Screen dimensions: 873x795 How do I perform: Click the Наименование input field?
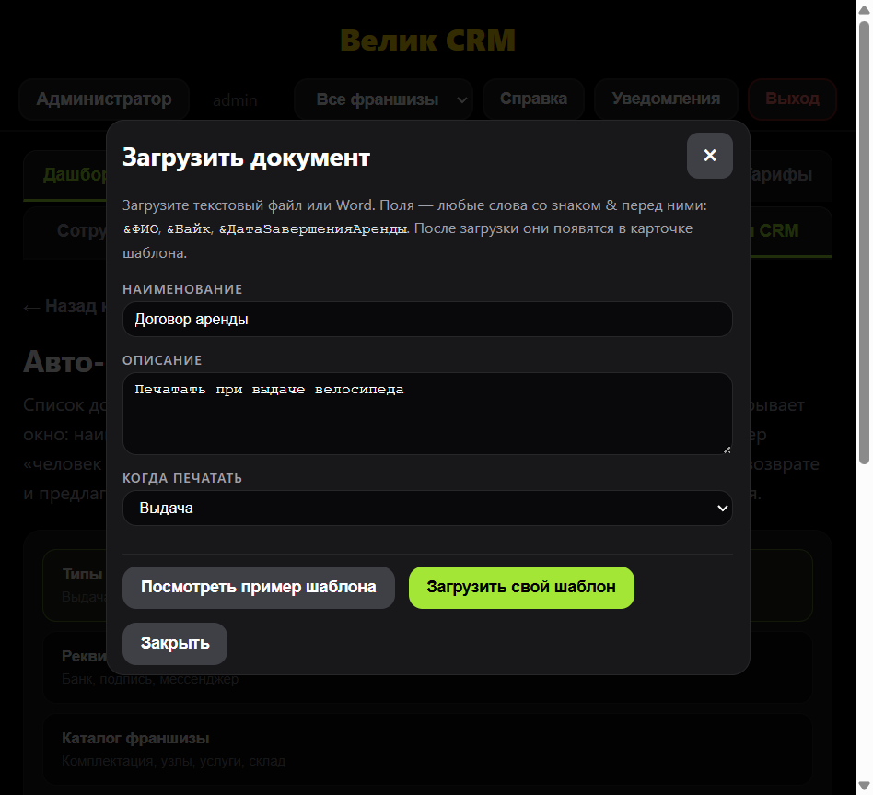point(427,320)
